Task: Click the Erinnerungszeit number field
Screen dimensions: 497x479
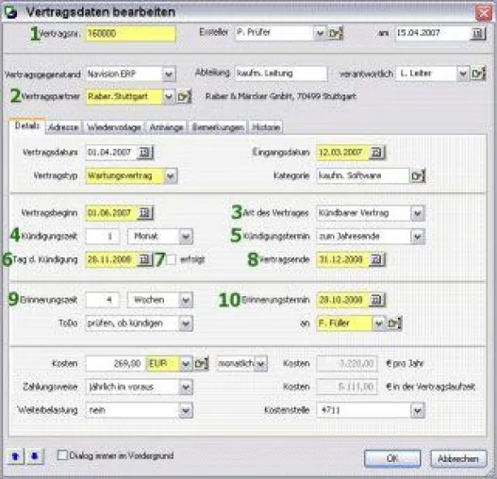Action: click(x=103, y=300)
